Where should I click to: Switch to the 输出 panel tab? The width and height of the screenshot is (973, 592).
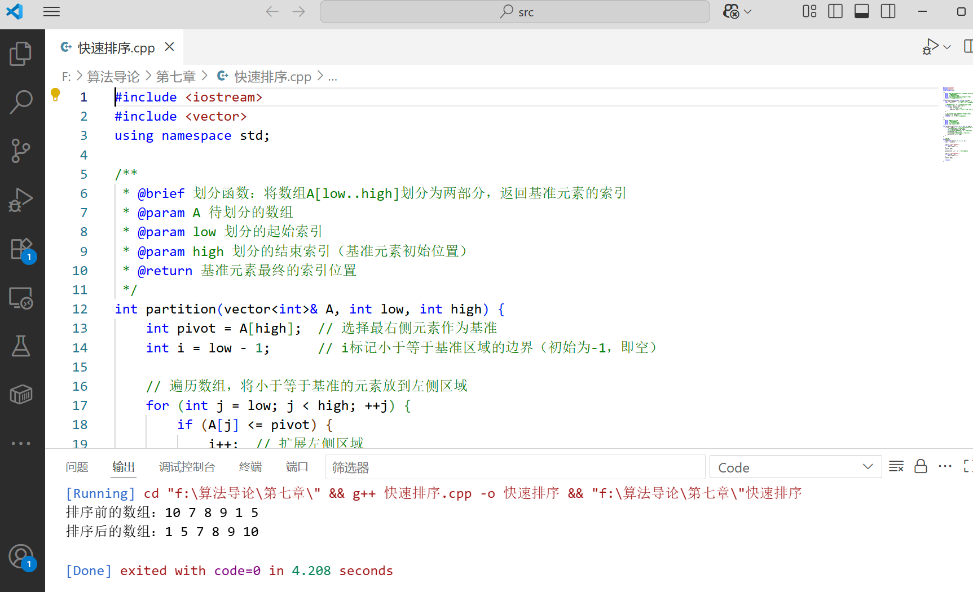point(124,467)
